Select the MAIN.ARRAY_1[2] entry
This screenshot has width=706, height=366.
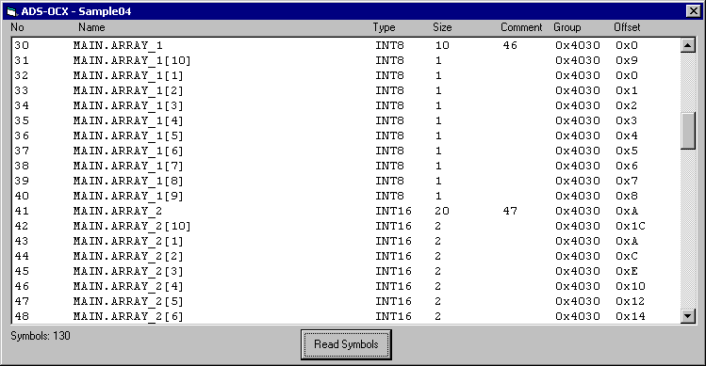coord(128,90)
